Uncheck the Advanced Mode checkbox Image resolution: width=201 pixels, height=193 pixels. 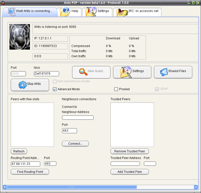[55, 89]
